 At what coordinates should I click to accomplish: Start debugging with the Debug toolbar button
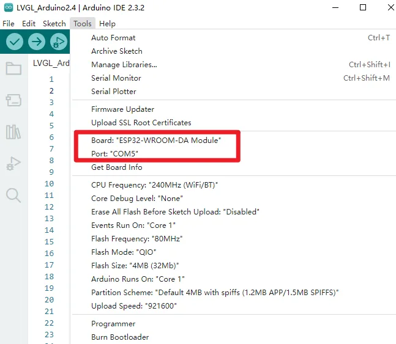point(59,42)
